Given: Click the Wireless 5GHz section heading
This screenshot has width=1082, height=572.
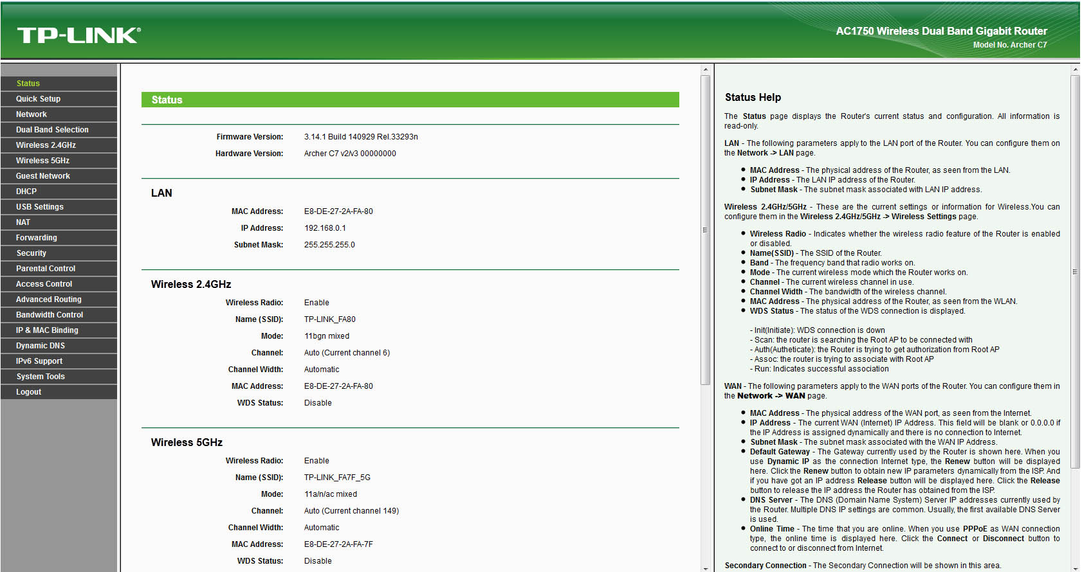Looking at the screenshot, I should [187, 442].
